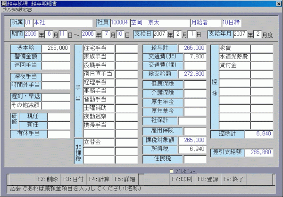Select the 支給日 year field 2007

coord(159,34)
